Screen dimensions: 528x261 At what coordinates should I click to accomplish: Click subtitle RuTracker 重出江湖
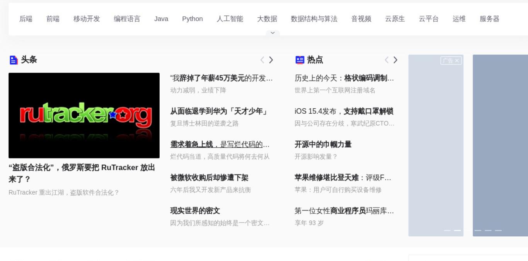[64, 192]
